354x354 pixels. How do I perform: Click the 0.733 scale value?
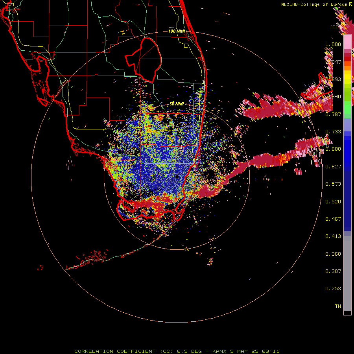click(x=333, y=132)
